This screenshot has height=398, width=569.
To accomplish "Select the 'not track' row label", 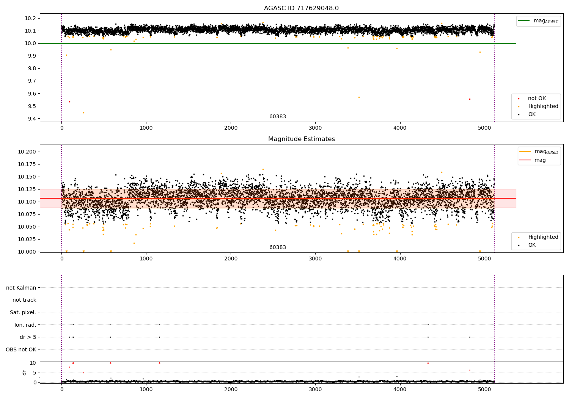I will [x=24, y=300].
